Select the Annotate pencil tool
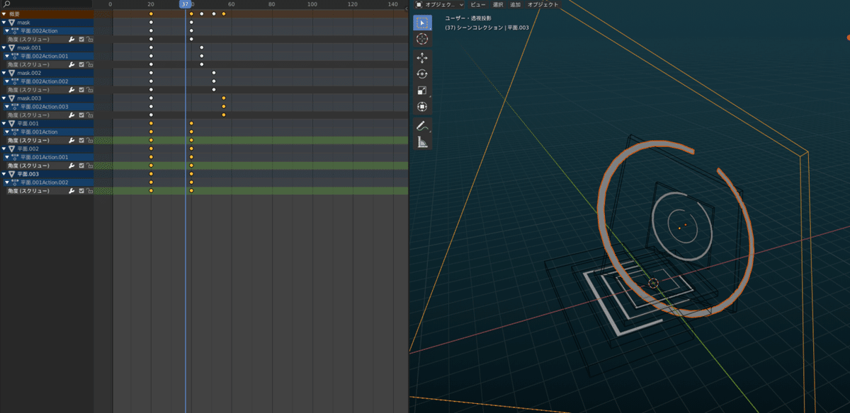 [422, 127]
